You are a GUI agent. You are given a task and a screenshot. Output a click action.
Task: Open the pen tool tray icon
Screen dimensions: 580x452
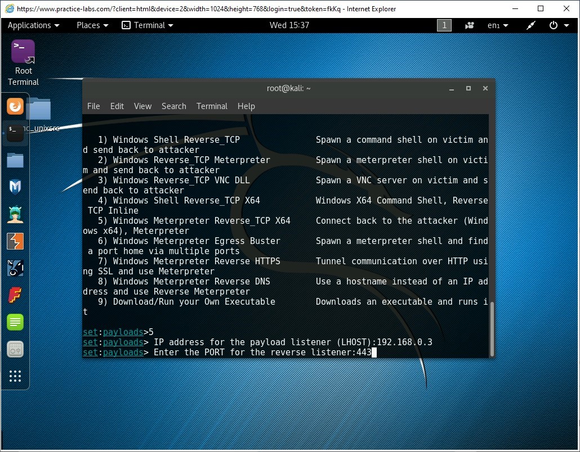pos(531,25)
